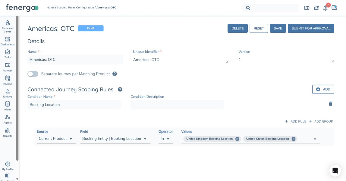Image resolution: width=346 pixels, height=181 pixels.
Task: Open the chat support bubble
Action: tap(335, 171)
